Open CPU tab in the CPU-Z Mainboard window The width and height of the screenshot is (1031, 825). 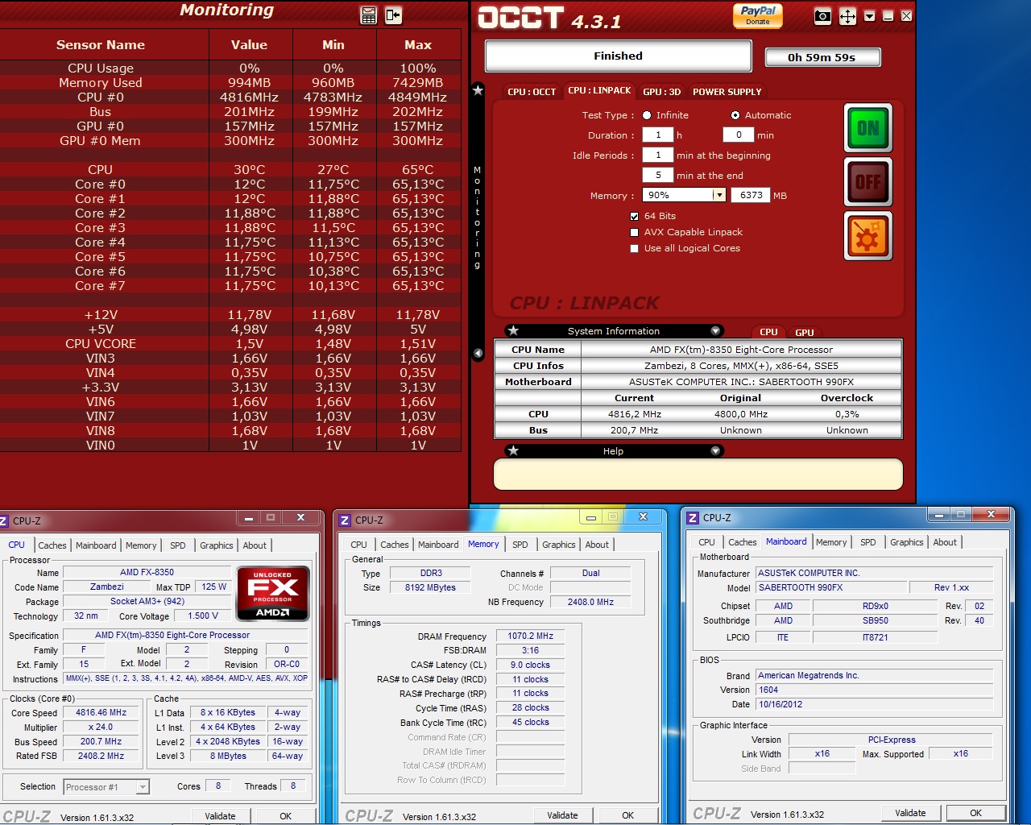point(707,542)
